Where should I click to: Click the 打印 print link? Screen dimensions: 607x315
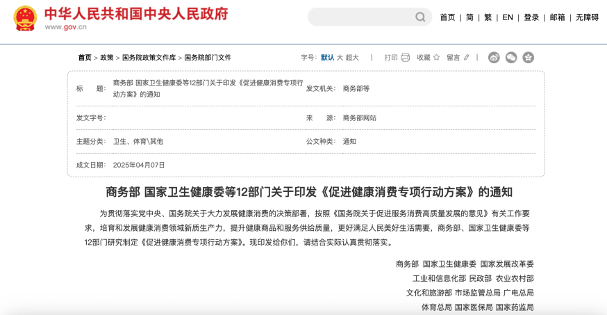pos(391,58)
